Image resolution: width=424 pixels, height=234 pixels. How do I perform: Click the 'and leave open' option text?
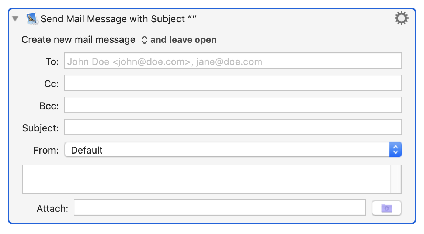coord(183,39)
